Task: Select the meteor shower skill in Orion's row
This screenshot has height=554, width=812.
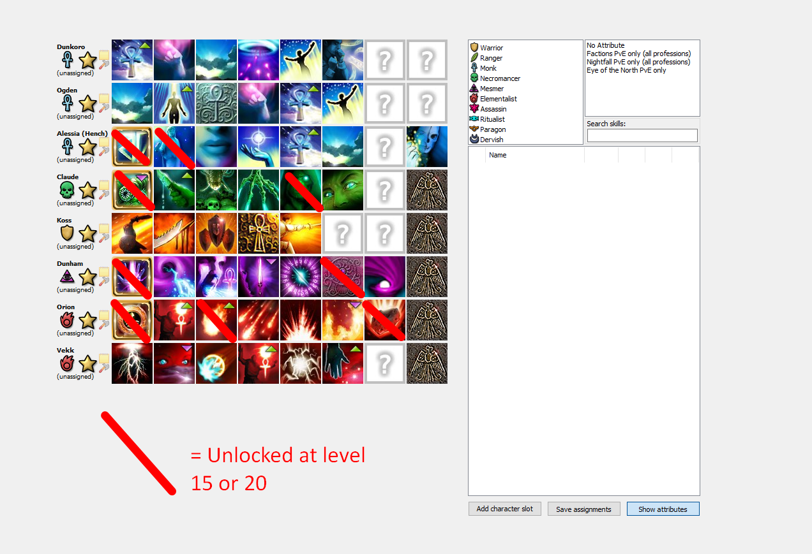Action: point(259,320)
